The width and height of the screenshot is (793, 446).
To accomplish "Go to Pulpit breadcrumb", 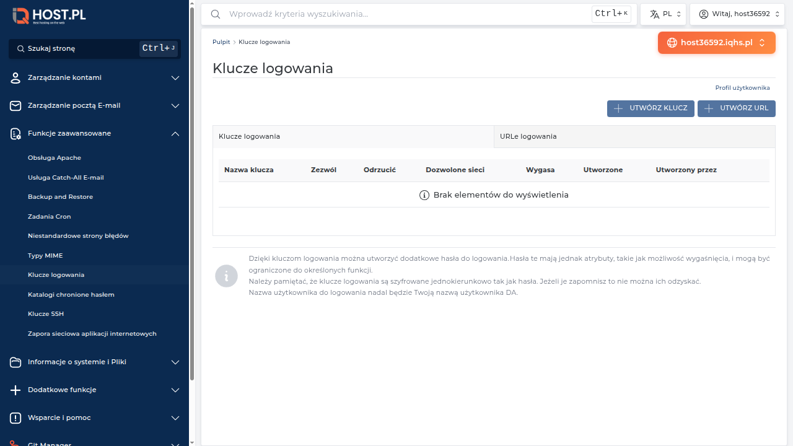I will click(x=221, y=42).
